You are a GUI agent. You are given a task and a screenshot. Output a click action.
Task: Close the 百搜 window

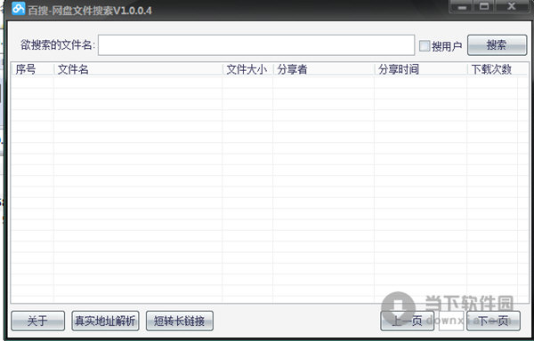click(511, 6)
